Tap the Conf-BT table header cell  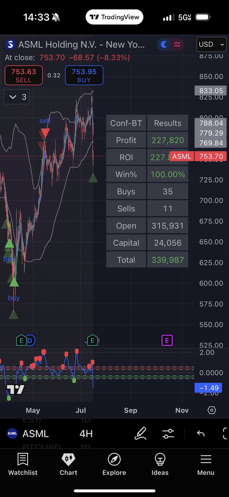click(126, 123)
